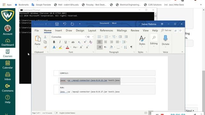Open the Mailings tab
This screenshot has height=115, width=205.
click(x=122, y=31)
